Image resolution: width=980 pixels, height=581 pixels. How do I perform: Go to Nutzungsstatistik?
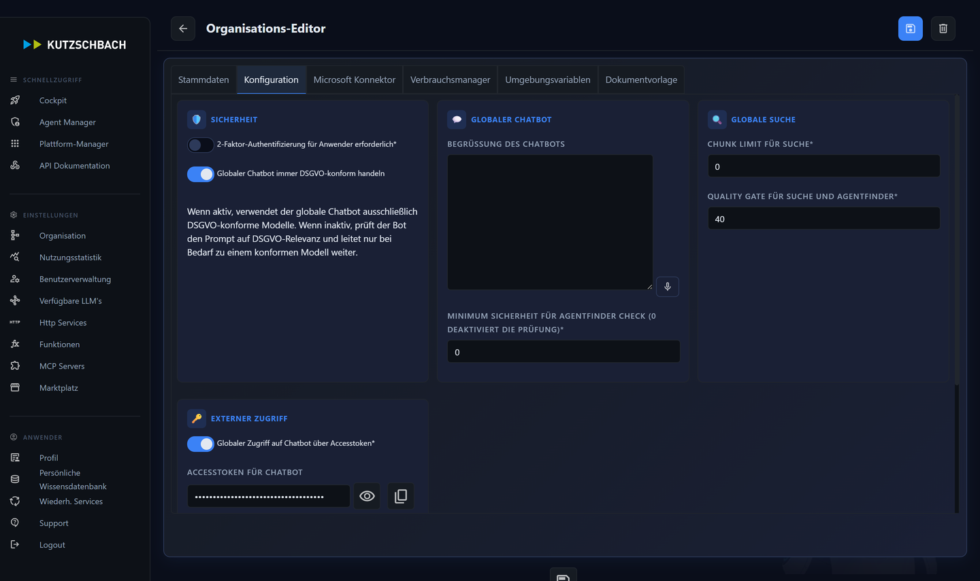tap(70, 258)
